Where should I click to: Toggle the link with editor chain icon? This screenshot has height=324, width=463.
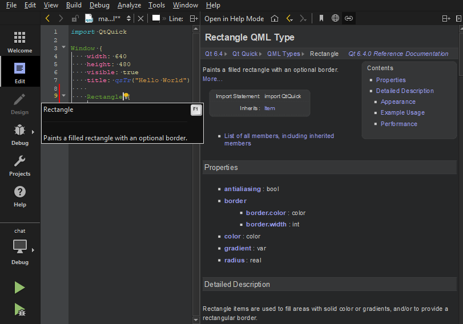point(348,18)
